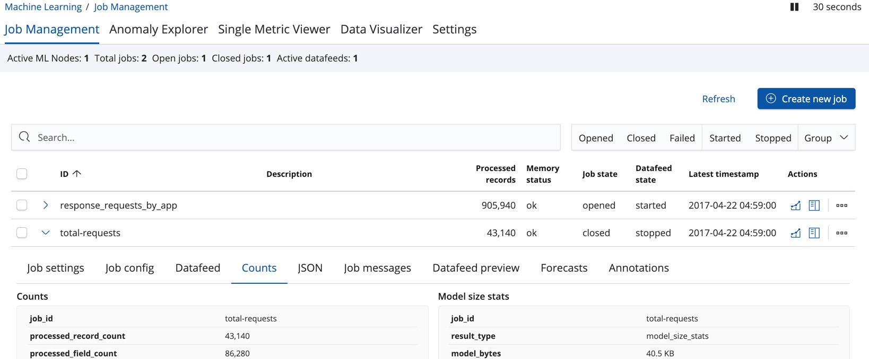Open actions menu for total-requests row

[x=841, y=233]
